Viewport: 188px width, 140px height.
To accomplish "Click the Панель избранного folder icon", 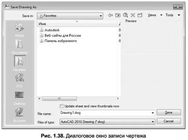I will (x=41, y=41).
